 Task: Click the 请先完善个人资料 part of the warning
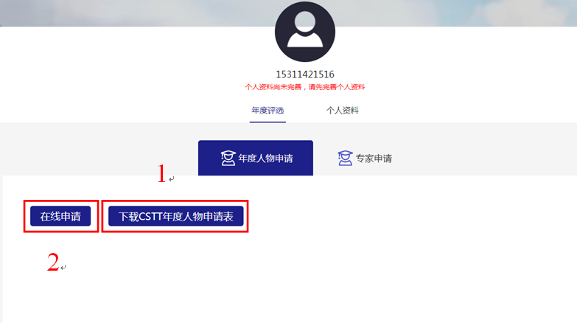pyautogui.click(x=337, y=87)
